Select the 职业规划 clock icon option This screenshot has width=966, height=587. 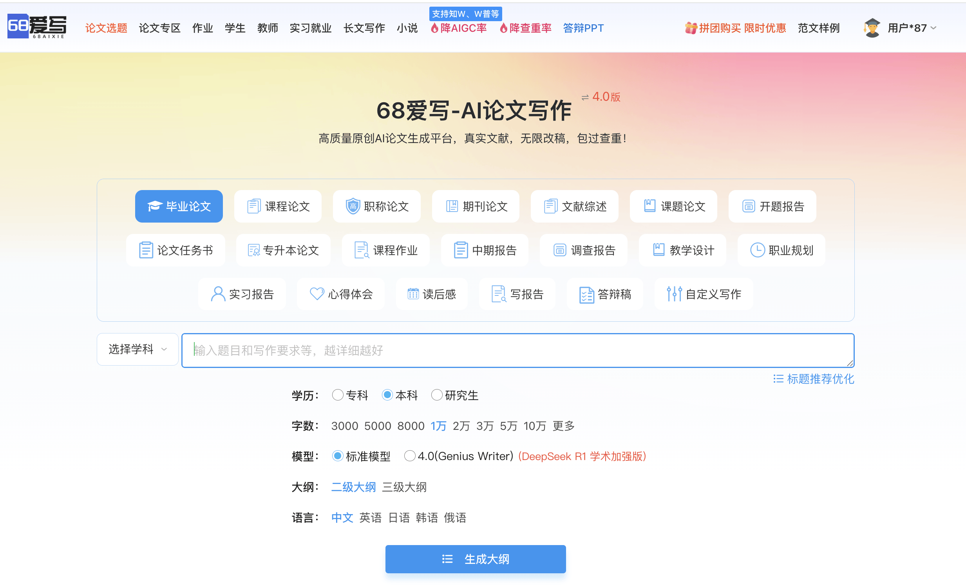[758, 250]
